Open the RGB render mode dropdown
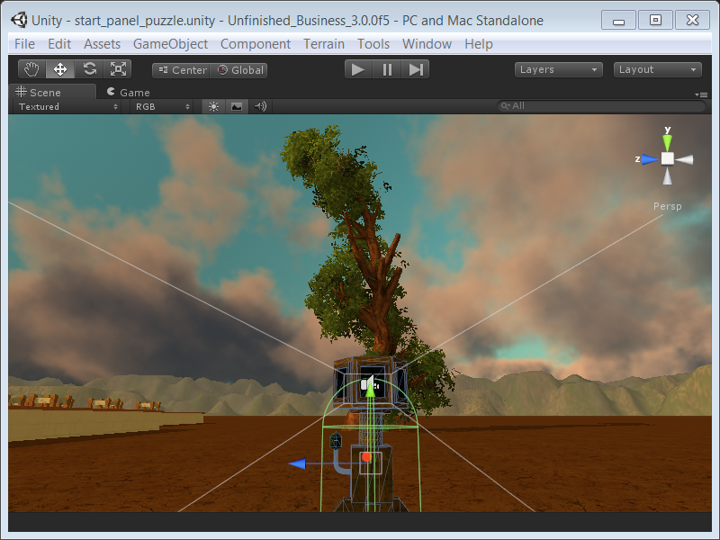Viewport: 720px width, 540px height. pyautogui.click(x=162, y=106)
